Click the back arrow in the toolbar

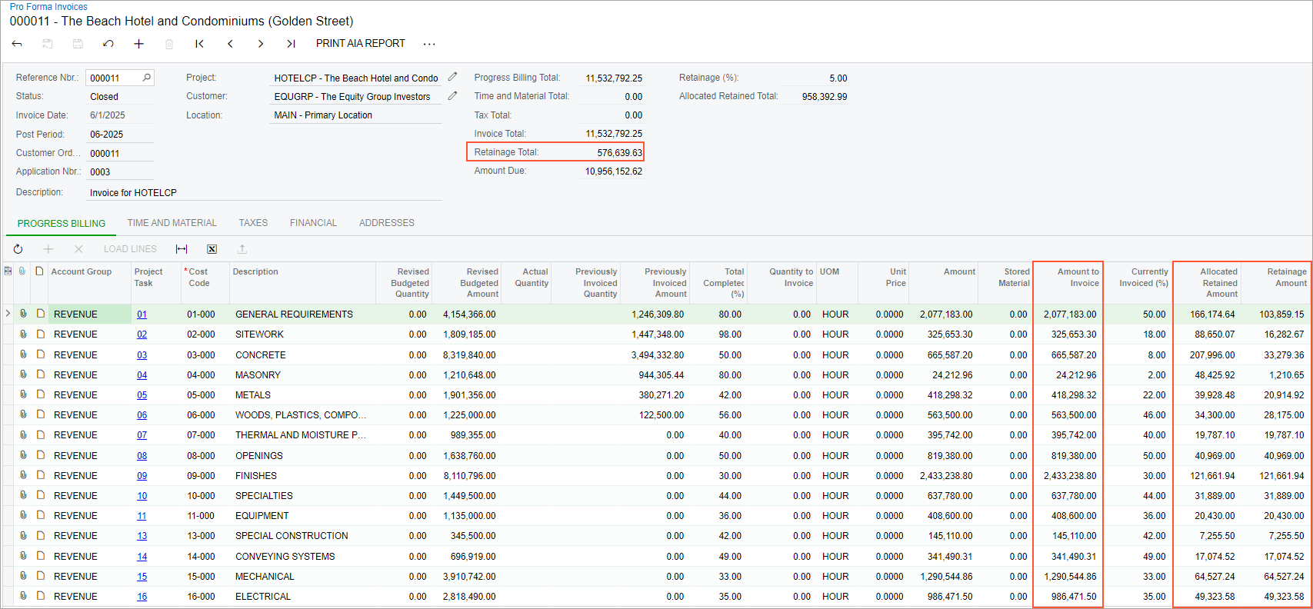click(17, 44)
